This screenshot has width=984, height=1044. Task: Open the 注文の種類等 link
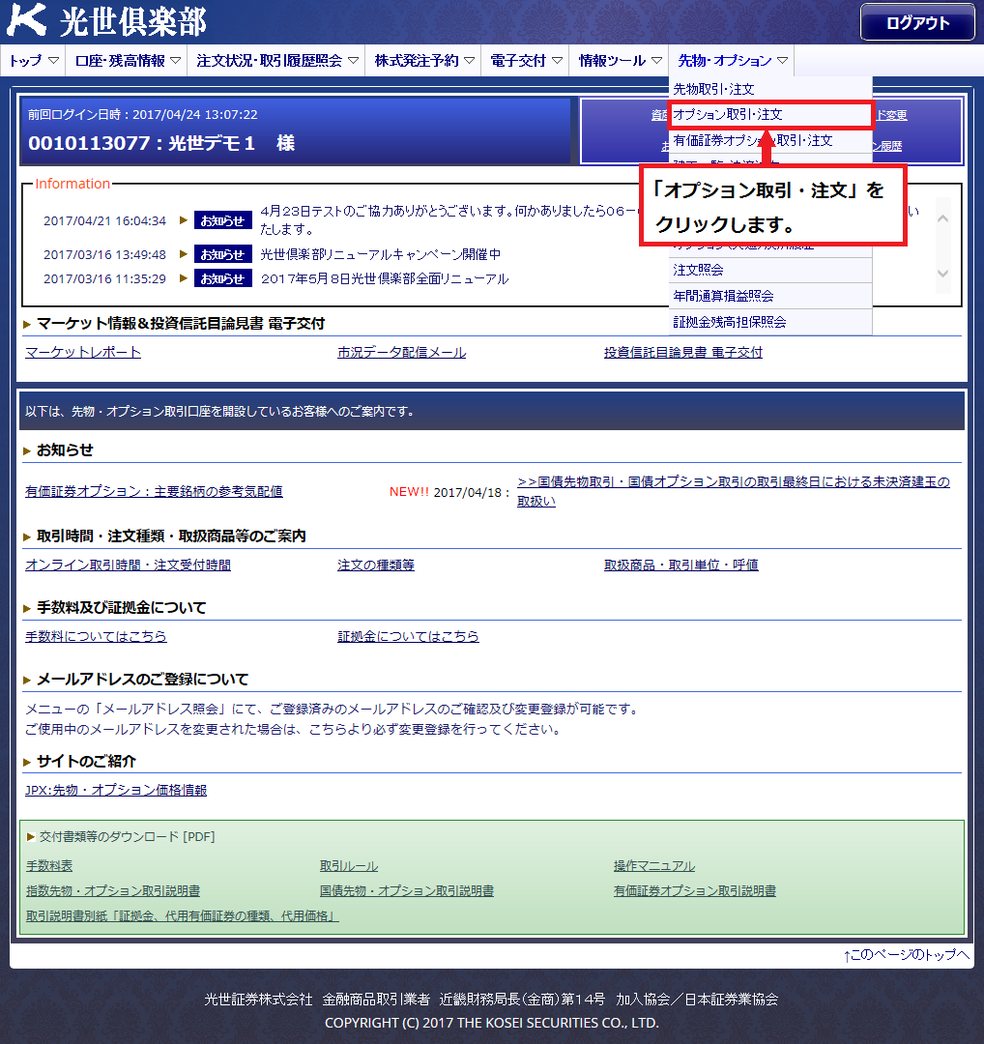375,565
